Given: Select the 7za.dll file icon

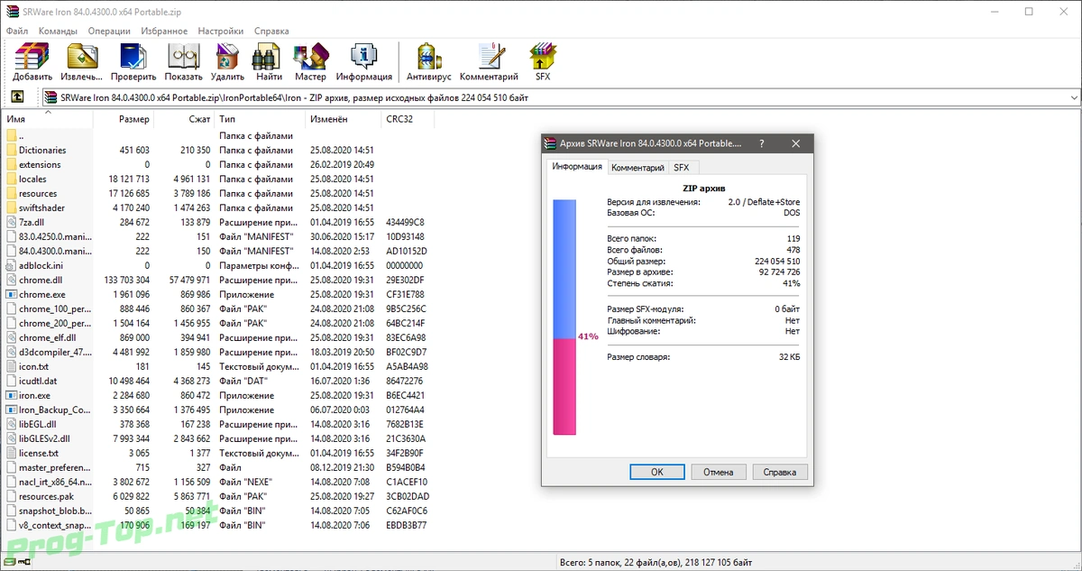Looking at the screenshot, I should [x=11, y=222].
